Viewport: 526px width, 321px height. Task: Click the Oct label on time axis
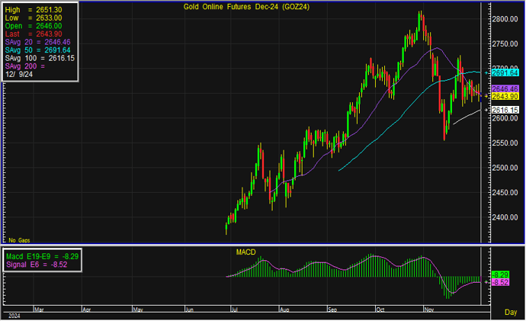(379, 311)
